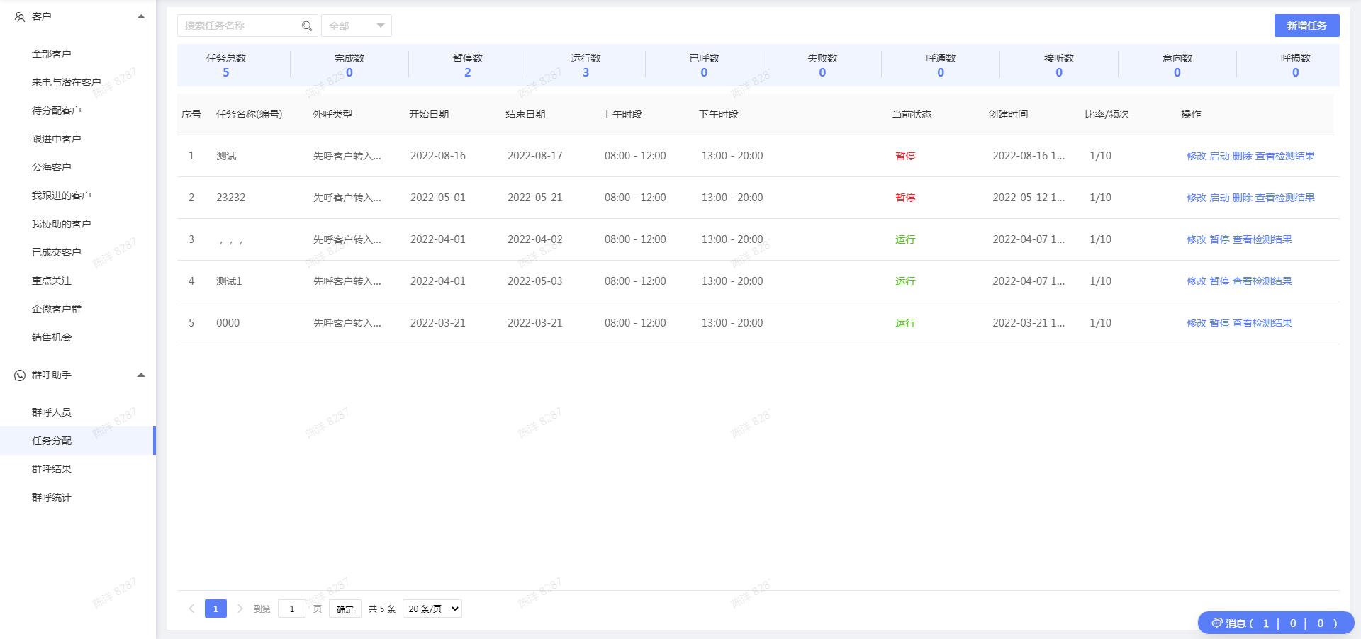Open 我跟进的客户 in sidebar
The width and height of the screenshot is (1361, 639).
point(62,196)
